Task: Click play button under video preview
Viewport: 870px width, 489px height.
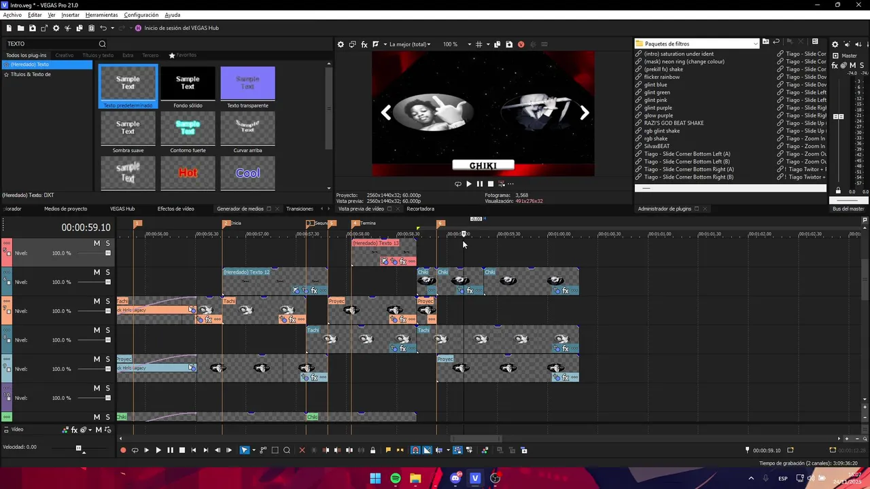Action: click(x=468, y=184)
